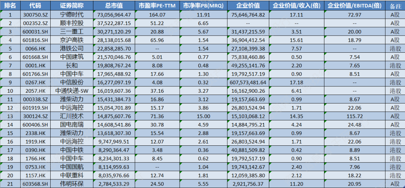Viewport: 405px width, 188px height.
Task: Select code cell 0066.HK
Action: (35, 49)
